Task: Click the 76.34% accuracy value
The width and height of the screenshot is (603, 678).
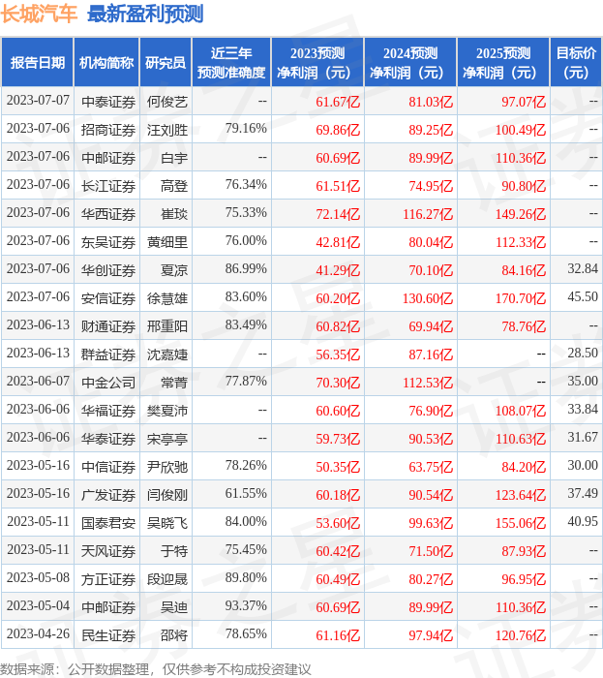Action: point(246,185)
